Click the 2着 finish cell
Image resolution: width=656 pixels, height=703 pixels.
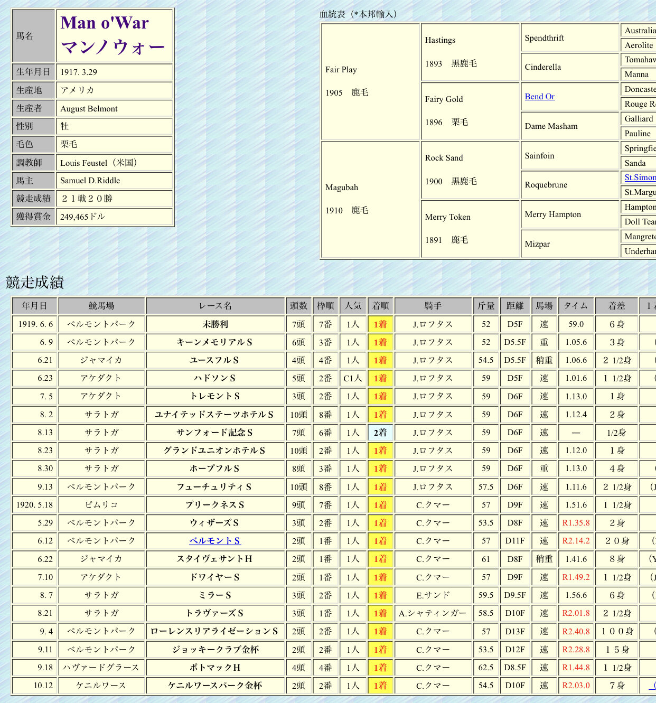(380, 433)
